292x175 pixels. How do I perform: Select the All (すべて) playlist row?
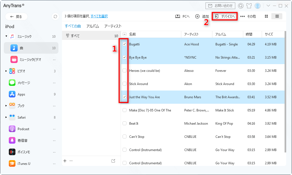(x=91, y=36)
